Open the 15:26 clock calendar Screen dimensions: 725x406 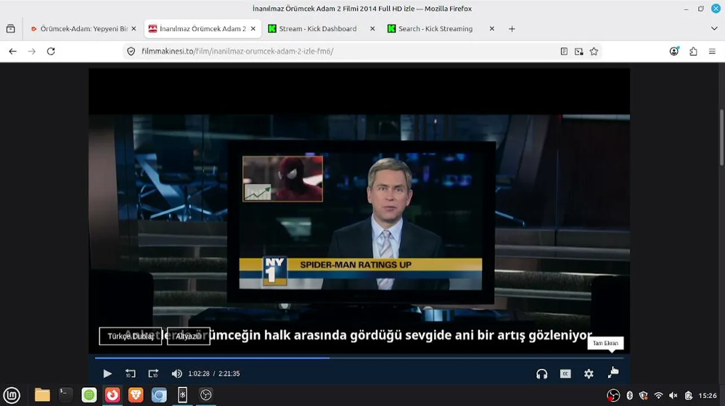[707, 396]
